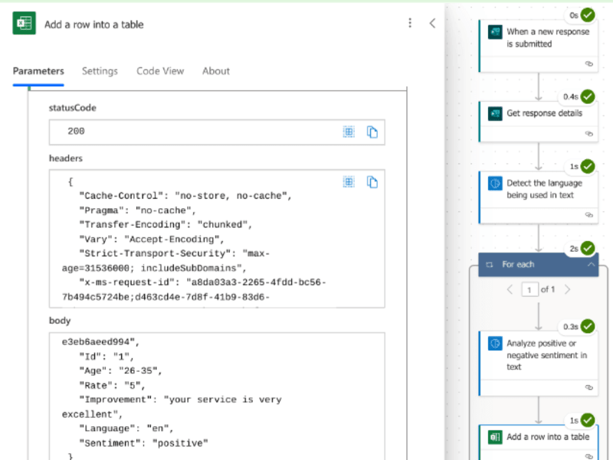Go to the next loop iteration
This screenshot has width=613, height=460.
tap(568, 289)
